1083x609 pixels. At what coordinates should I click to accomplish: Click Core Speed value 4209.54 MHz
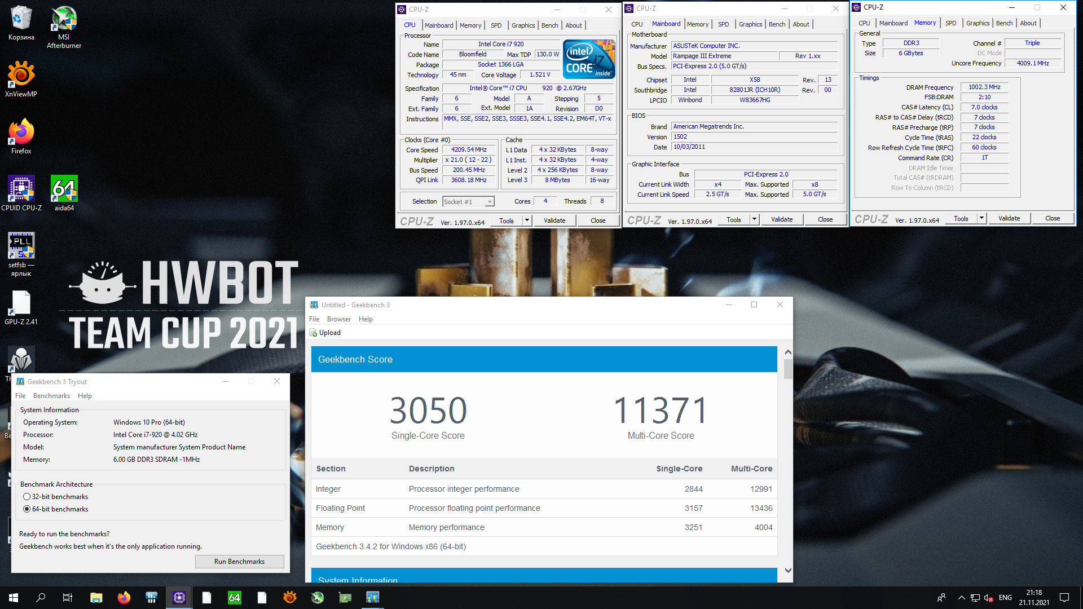point(469,150)
